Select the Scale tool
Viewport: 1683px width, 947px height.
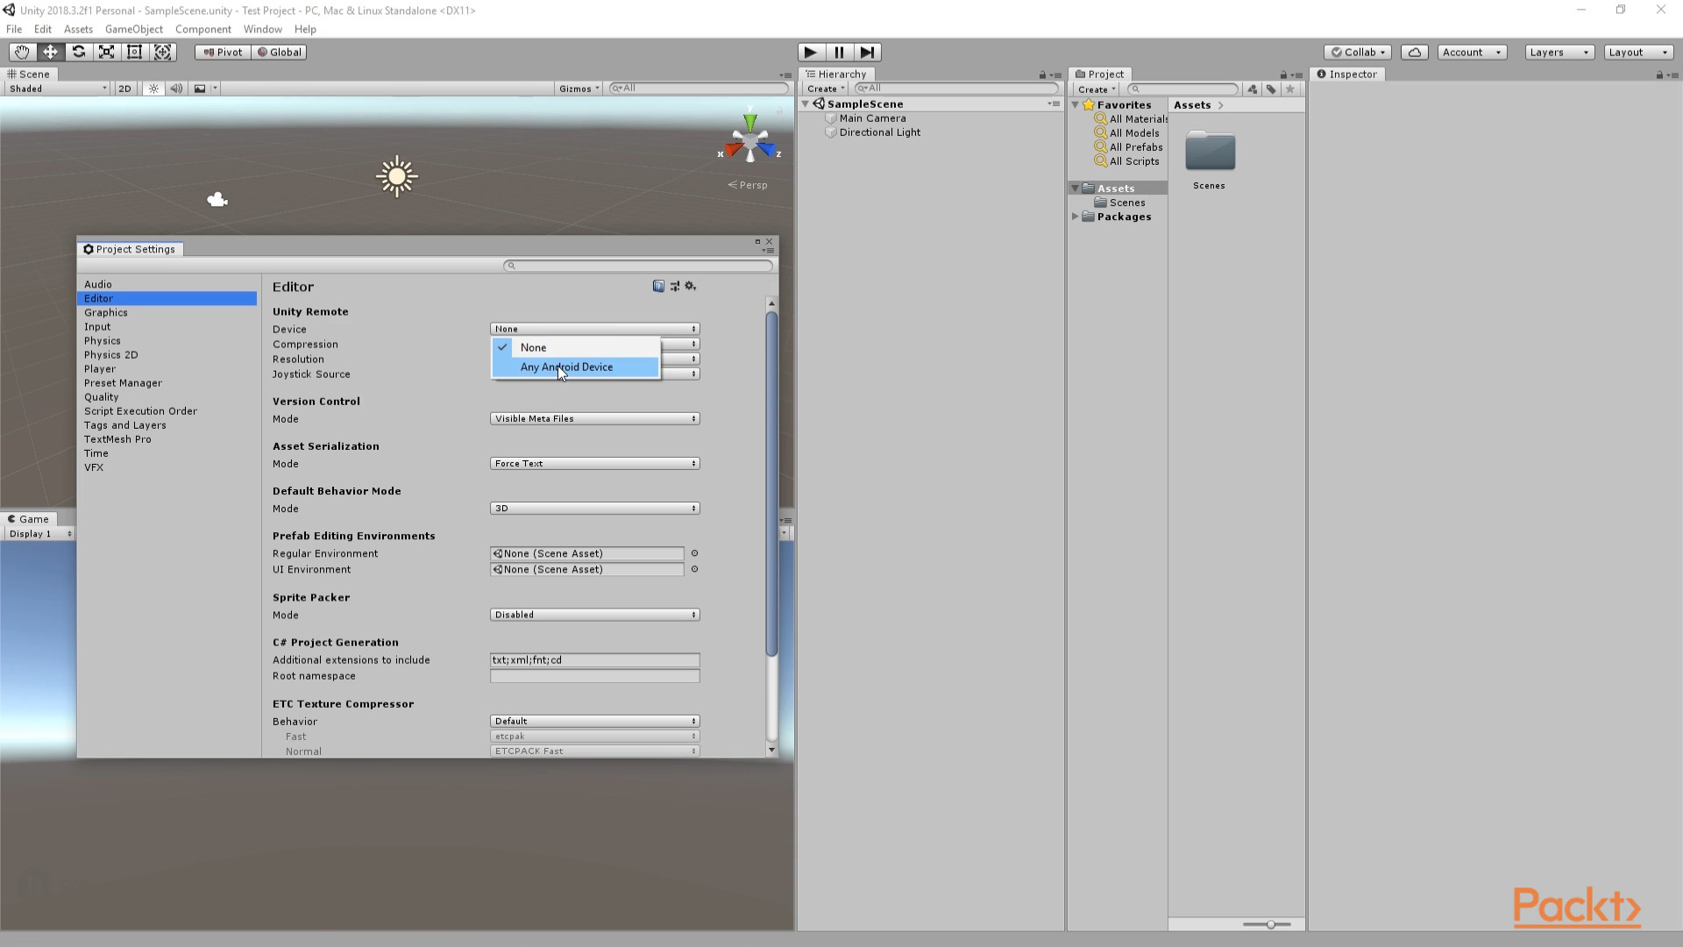[x=106, y=52]
